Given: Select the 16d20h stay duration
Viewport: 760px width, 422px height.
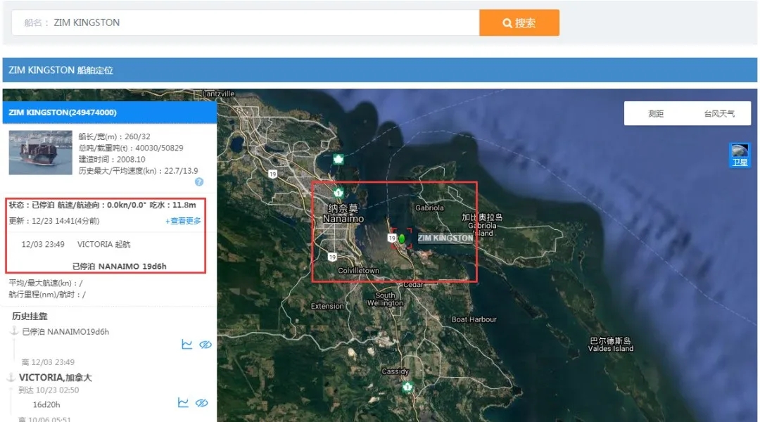Looking at the screenshot, I should [x=46, y=404].
